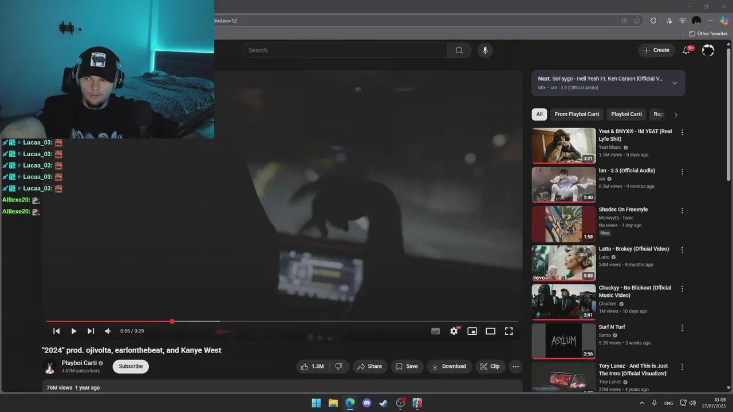733x412 pixels.
Task: Click the YouTube search magnifier button
Action: pyautogui.click(x=459, y=50)
